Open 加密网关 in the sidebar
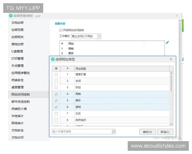This screenshot has height=154, width=192. (x=18, y=37)
